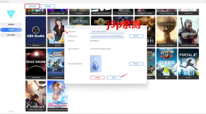Open the Portal 2 game cover
Viewport: 206px width, 114px height.
click(x=188, y=62)
